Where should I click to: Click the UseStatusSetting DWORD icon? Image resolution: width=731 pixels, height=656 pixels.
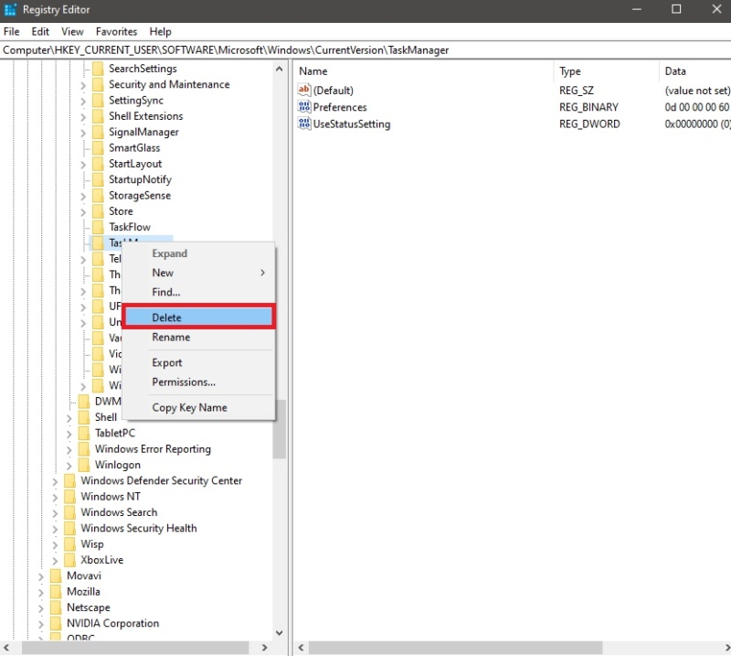pos(302,124)
